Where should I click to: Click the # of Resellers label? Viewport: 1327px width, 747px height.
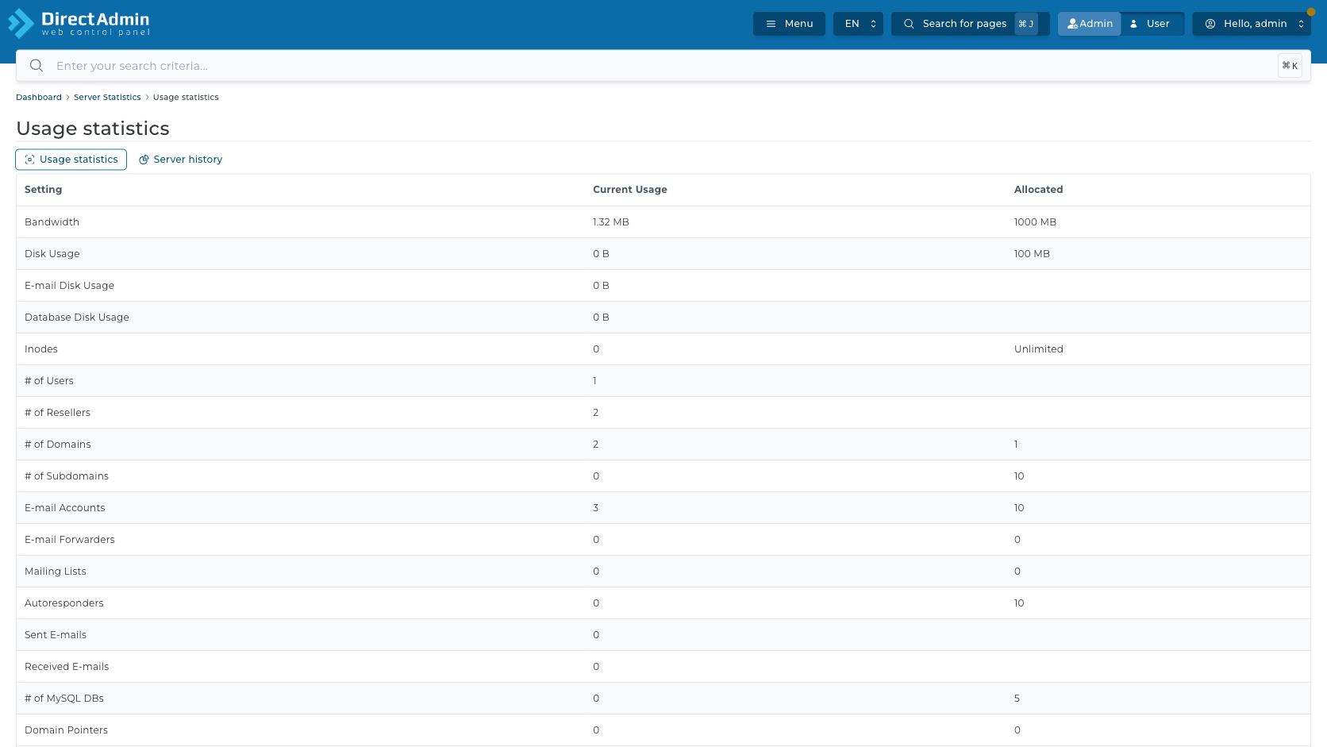point(57,413)
